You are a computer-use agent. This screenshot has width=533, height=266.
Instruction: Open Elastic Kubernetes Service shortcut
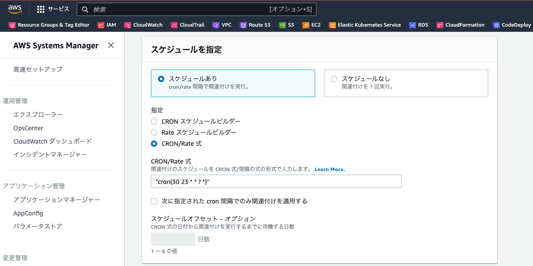coord(365,25)
